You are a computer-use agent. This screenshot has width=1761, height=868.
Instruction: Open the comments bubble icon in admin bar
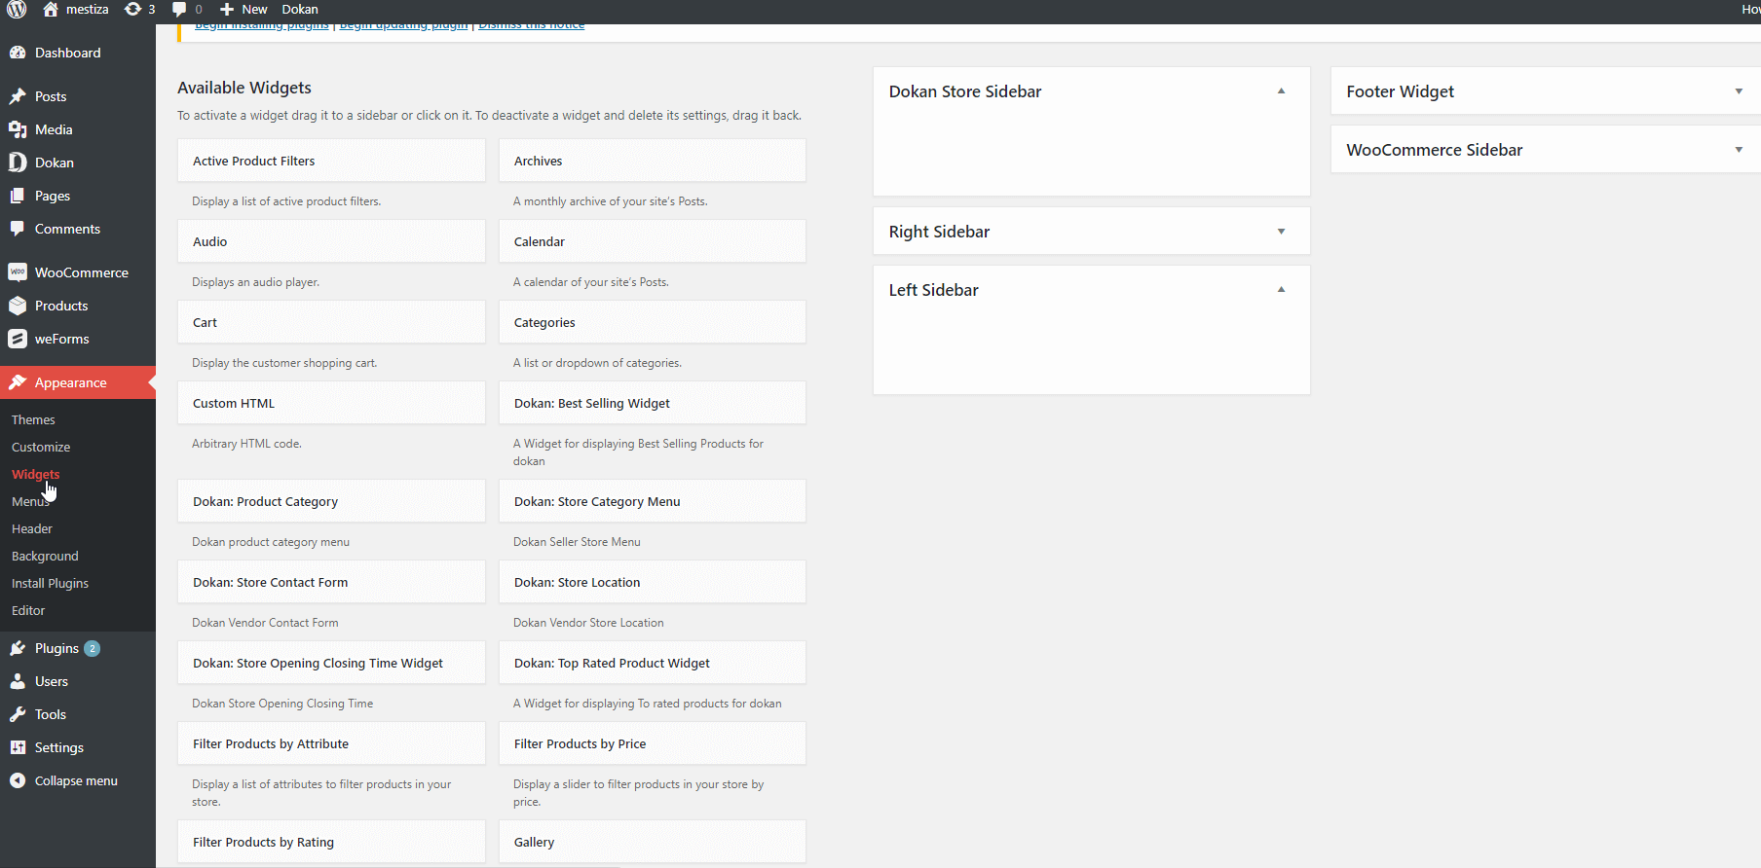click(179, 9)
